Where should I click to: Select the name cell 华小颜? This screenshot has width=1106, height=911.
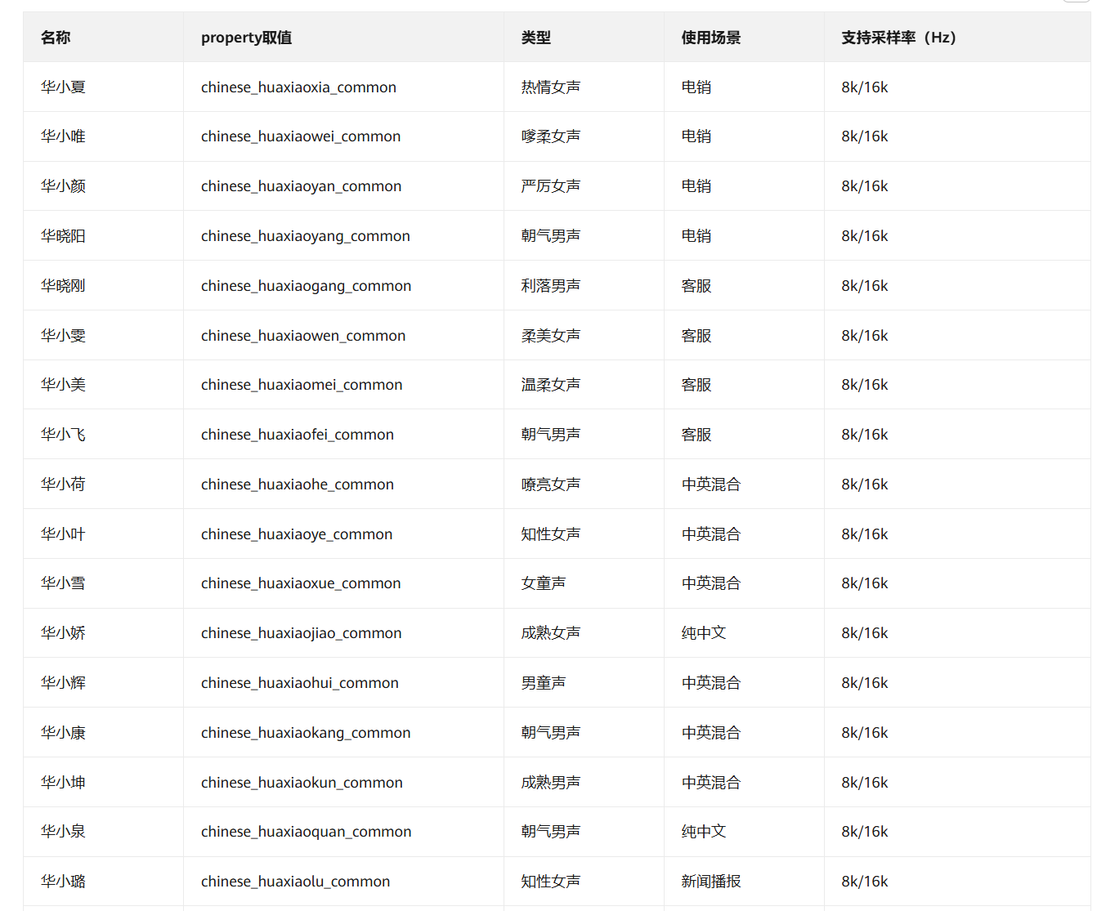tap(63, 186)
